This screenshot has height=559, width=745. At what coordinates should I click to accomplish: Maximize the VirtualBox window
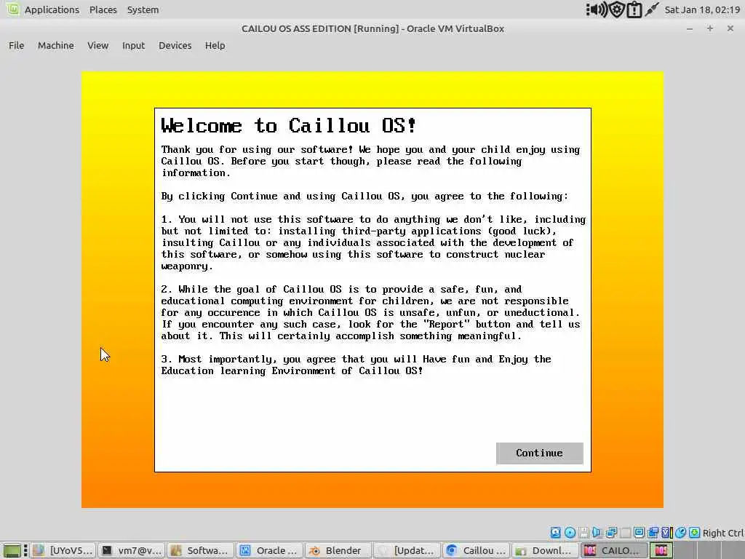coord(710,28)
